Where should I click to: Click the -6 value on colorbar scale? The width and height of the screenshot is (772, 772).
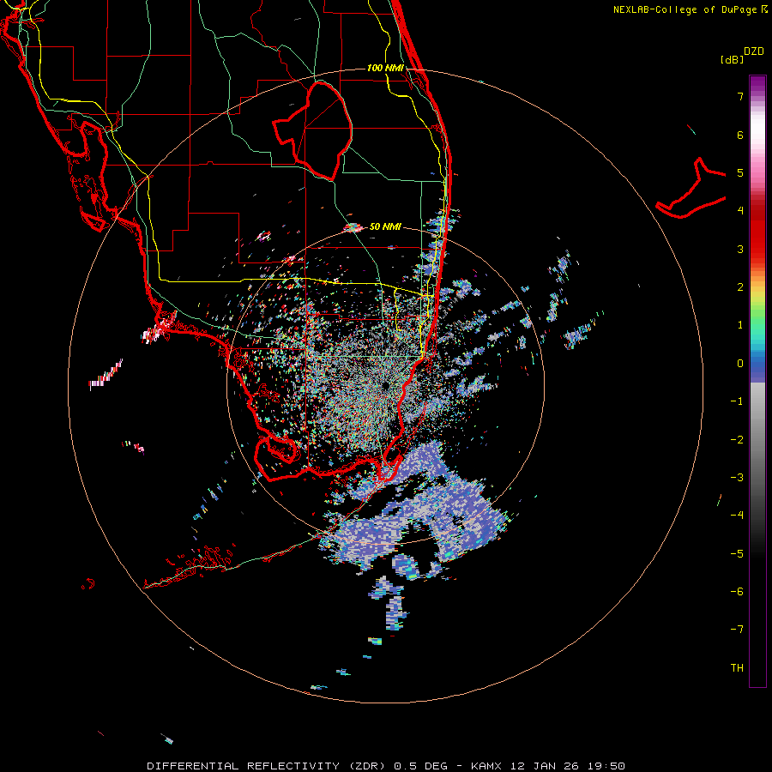coord(737,592)
